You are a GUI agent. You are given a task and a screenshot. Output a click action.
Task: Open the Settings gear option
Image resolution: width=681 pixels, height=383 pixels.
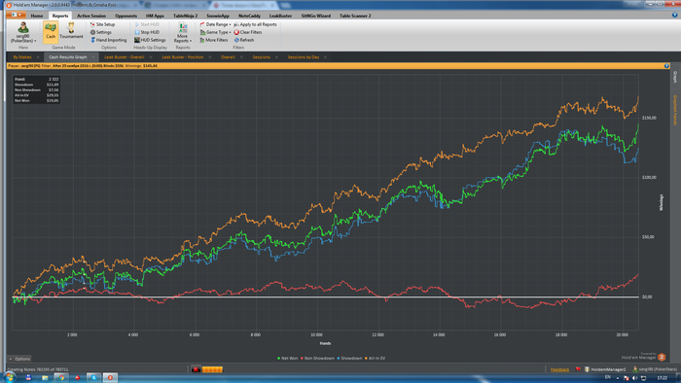coord(101,32)
